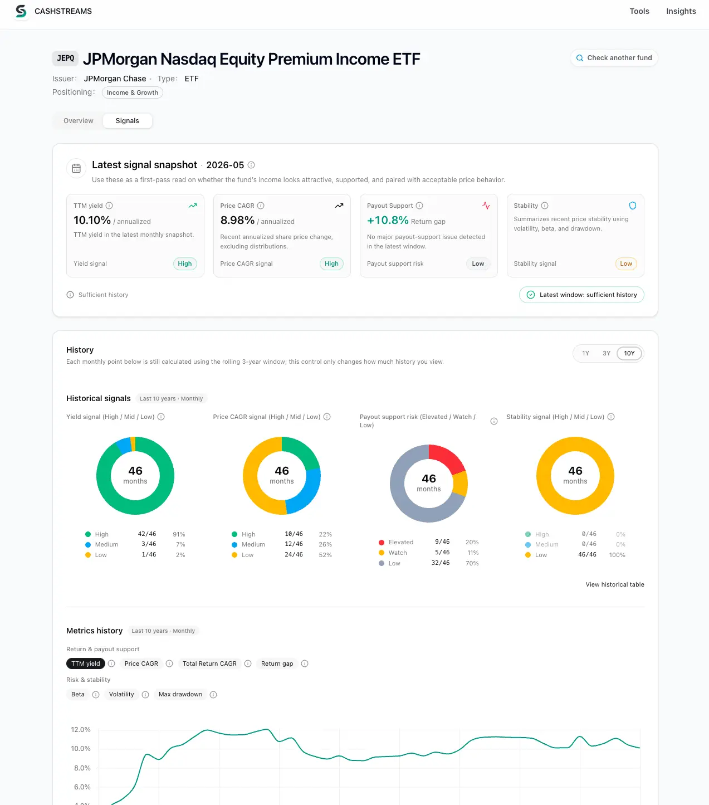Click the Payout Support info icon
Viewport: 709px width, 805px height.
point(419,206)
